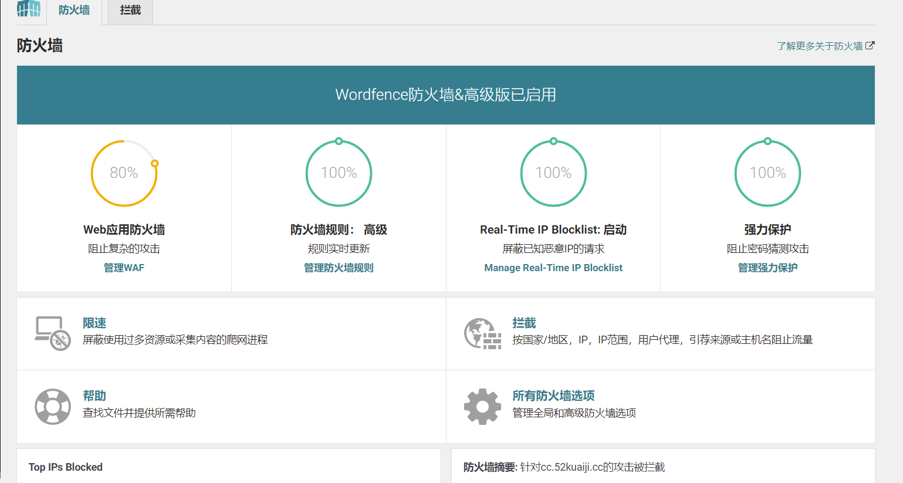Open the 管理强力保护 link
The height and width of the screenshot is (483, 903).
767,268
